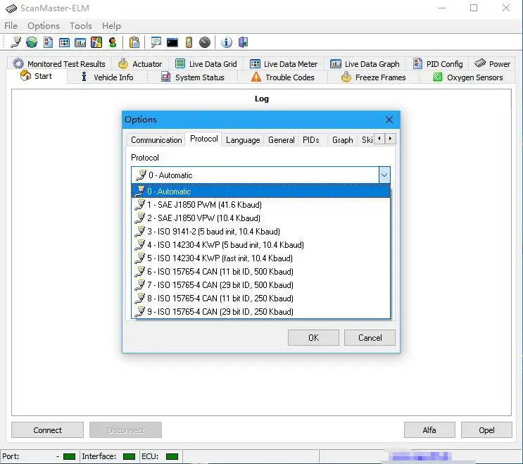This screenshot has width=523, height=464.
Task: Click the magnifier screen toolbar icon
Action: coord(156,42)
